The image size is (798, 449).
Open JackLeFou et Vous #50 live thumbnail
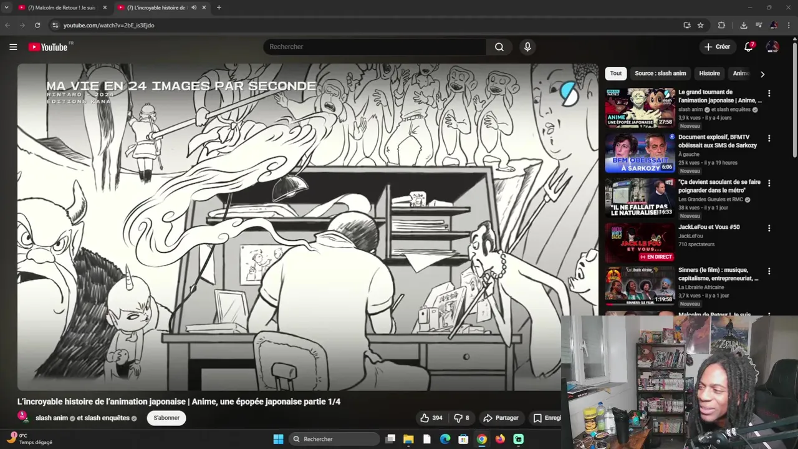pos(640,243)
